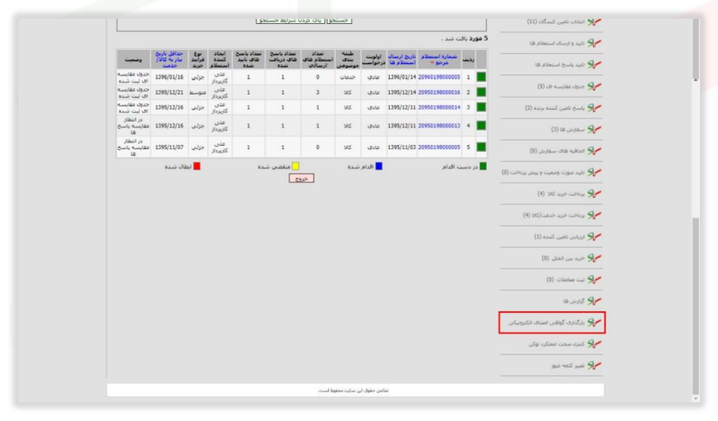This screenshot has height=421, width=718.
Task: Click the icon beside پاسخ تامین کننده برنده (2)
Action: point(595,108)
